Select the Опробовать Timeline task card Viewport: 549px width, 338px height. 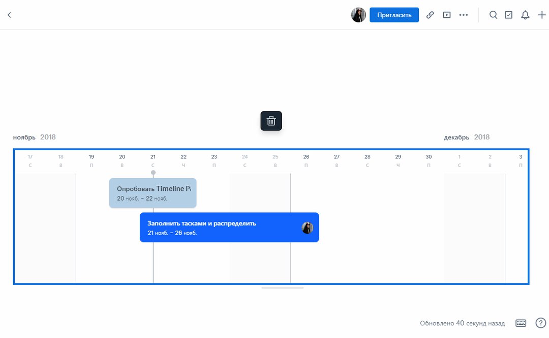click(x=152, y=193)
